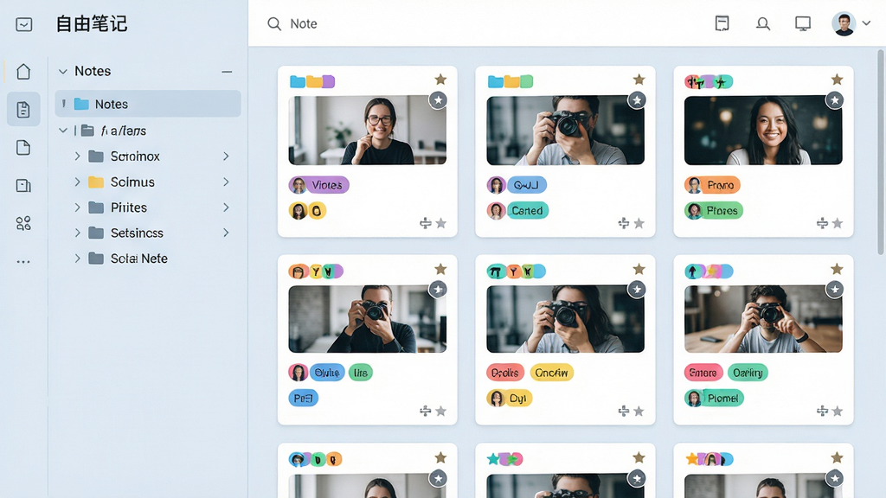The image size is (886, 498).
Task: Toggle favorite star on Plores card corner
Action: tap(838, 80)
